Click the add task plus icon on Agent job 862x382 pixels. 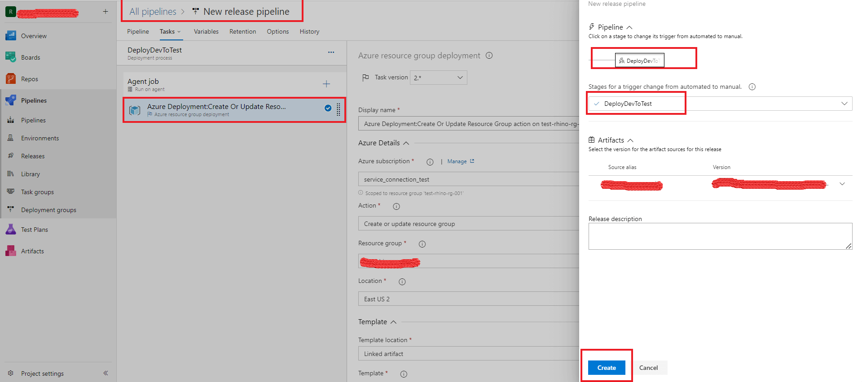tap(326, 84)
